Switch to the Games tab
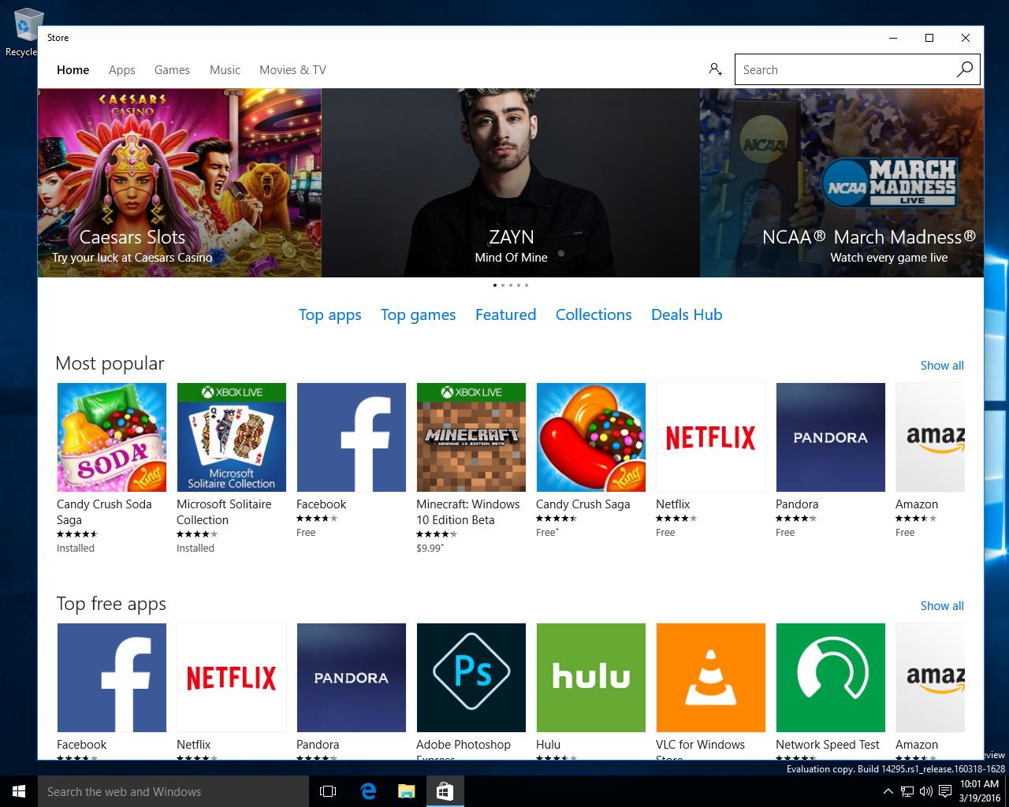The image size is (1009, 807). pos(172,69)
